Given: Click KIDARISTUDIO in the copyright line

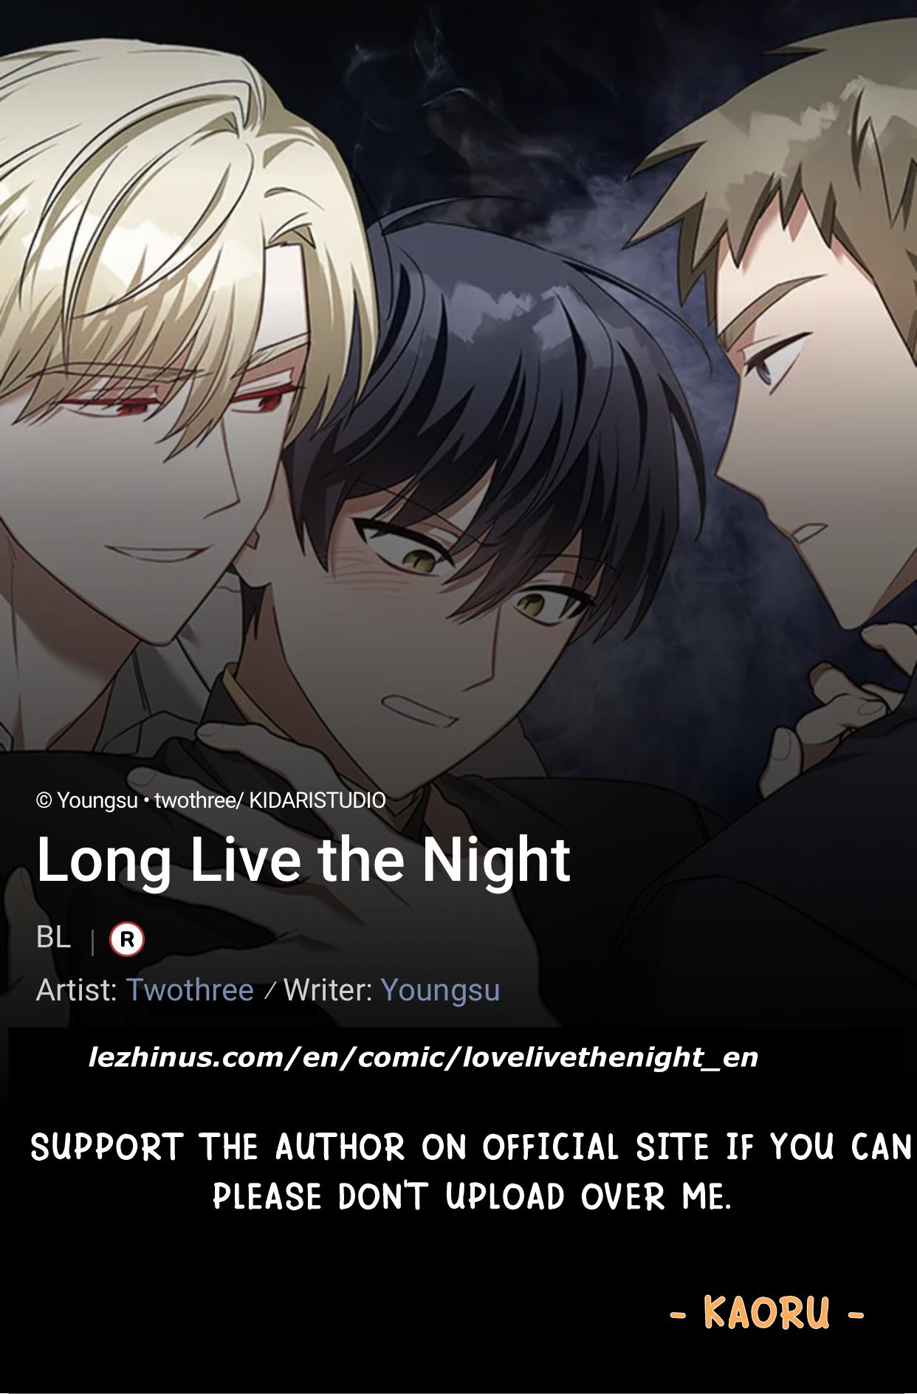Looking at the screenshot, I should pyautogui.click(x=317, y=800).
